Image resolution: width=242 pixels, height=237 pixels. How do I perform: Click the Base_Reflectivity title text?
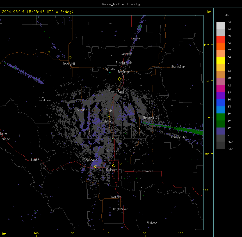coord(121,4)
